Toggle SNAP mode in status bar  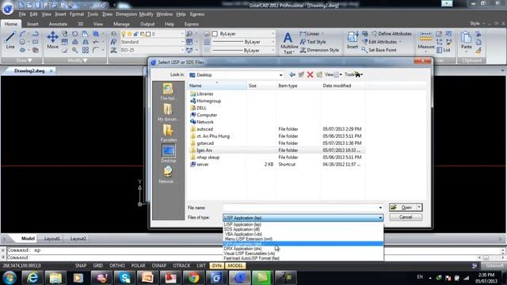coord(81,266)
